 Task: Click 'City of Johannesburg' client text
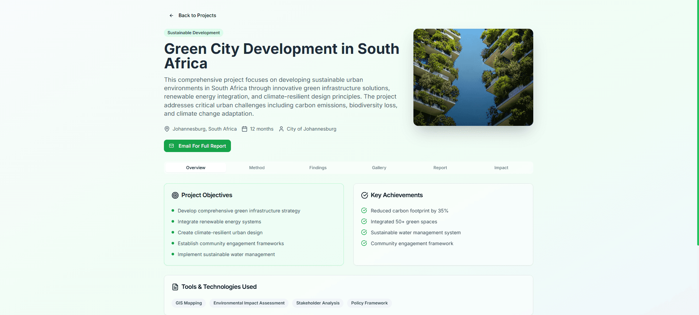311,129
